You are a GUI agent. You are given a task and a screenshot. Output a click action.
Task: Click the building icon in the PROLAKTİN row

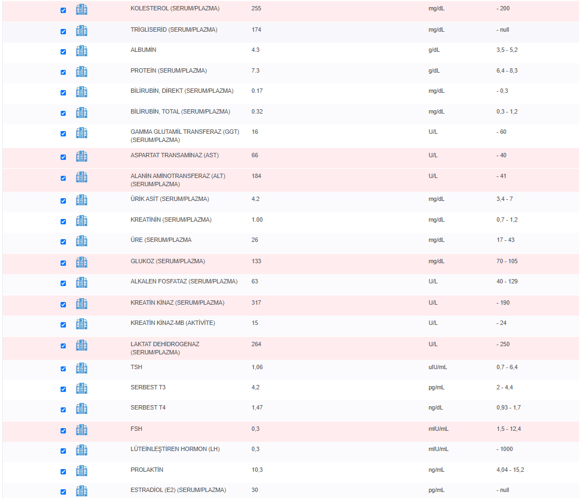click(82, 471)
